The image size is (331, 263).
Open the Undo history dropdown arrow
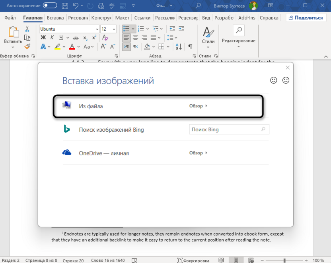pos(82,6)
